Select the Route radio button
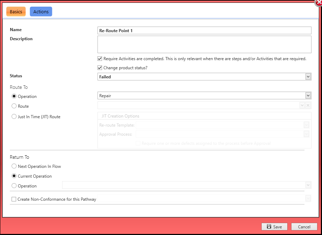322x235 pixels. (x=14, y=106)
